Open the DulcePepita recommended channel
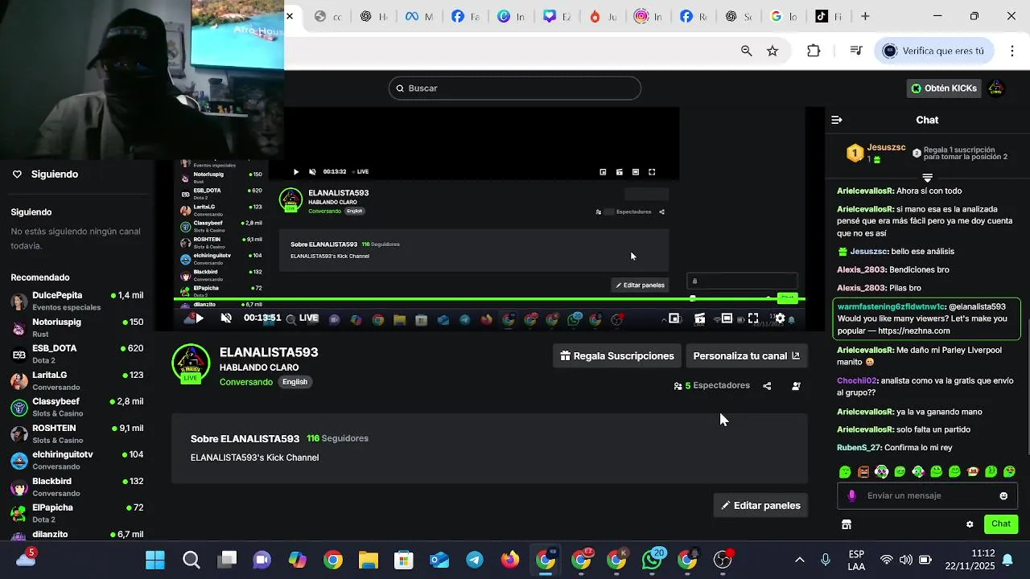The width and height of the screenshot is (1030, 579). click(77, 301)
